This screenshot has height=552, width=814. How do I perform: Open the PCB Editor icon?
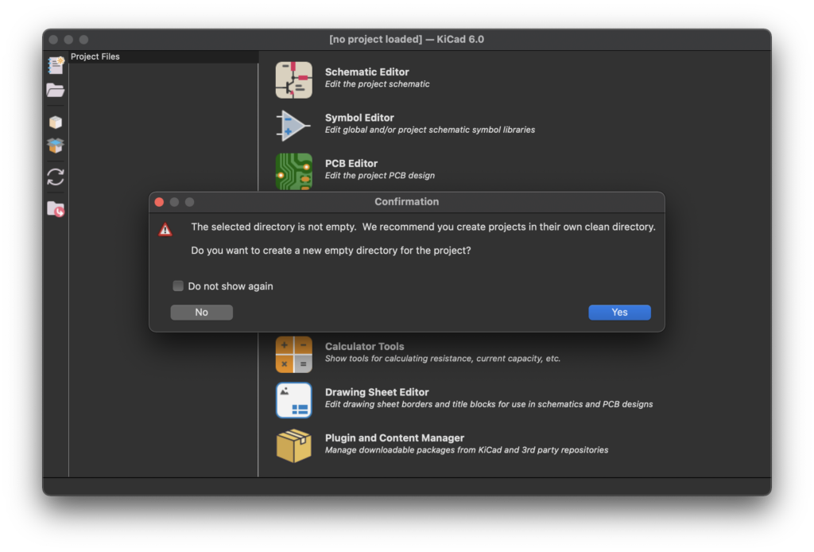294,171
